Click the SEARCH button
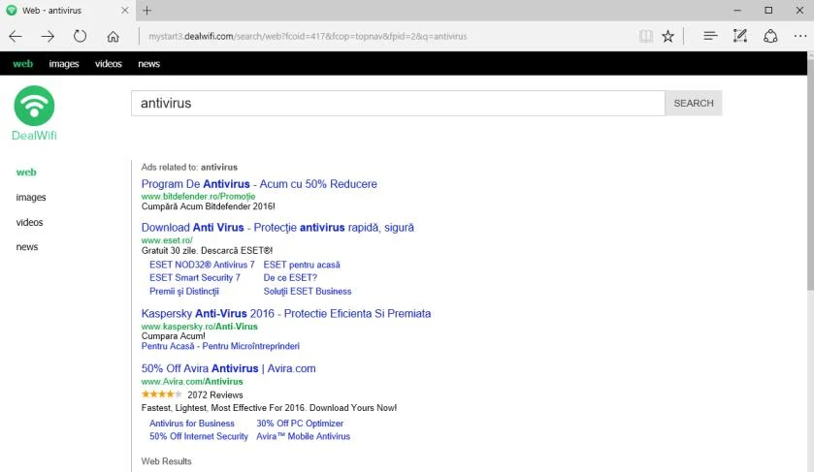Viewport: 814px width, 472px height. 694,103
